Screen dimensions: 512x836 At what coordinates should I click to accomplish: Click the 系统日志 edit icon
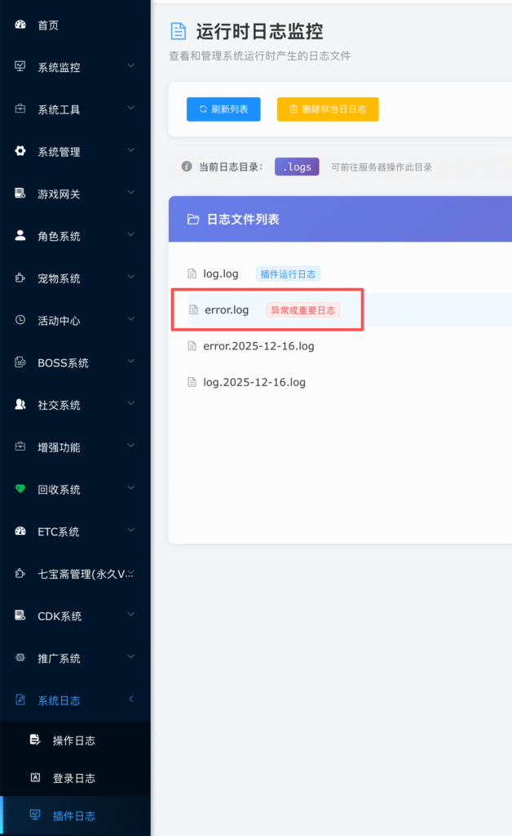coord(20,700)
